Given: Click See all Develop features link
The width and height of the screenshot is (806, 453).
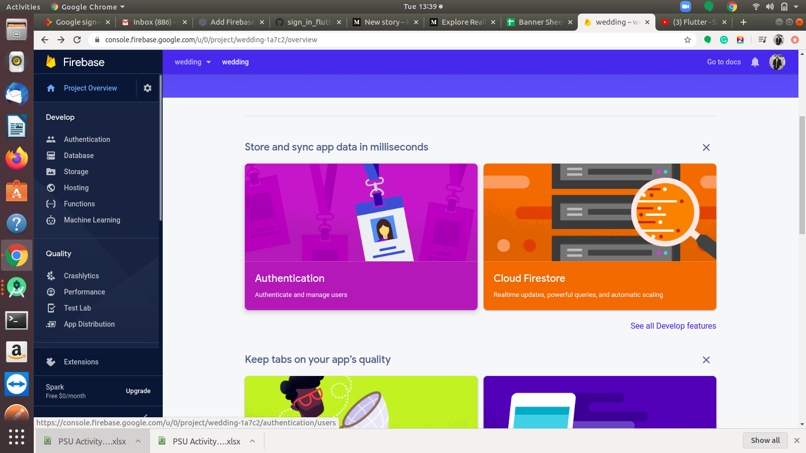Looking at the screenshot, I should tap(673, 326).
